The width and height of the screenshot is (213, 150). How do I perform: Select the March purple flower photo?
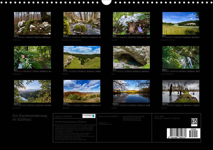pos(131,23)
